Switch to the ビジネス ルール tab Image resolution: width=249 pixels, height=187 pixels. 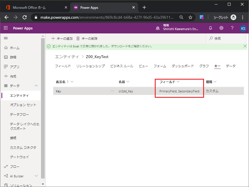pos(122,66)
